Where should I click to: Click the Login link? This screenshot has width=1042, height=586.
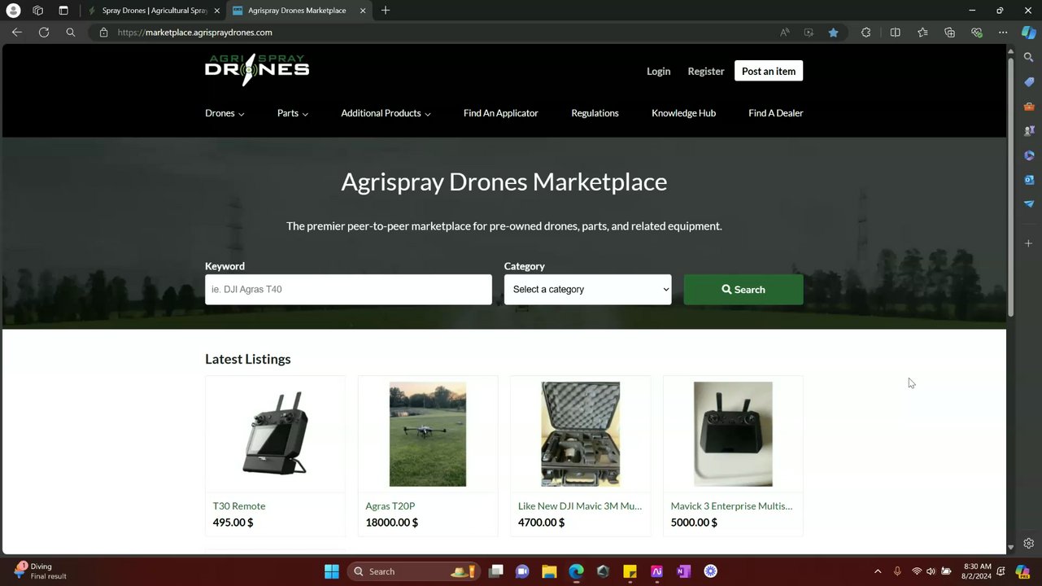(x=658, y=72)
